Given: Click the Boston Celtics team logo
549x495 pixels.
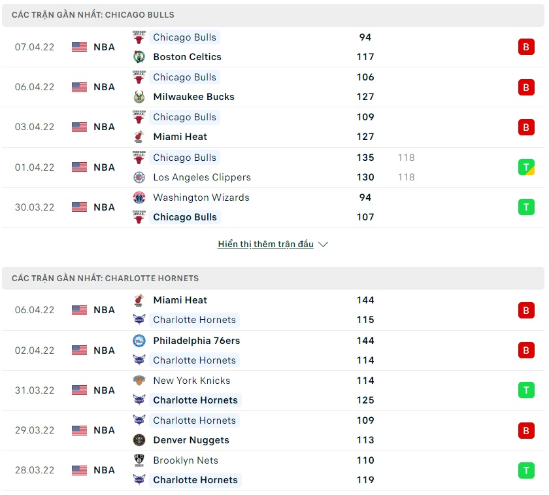Looking at the screenshot, I should click(139, 57).
